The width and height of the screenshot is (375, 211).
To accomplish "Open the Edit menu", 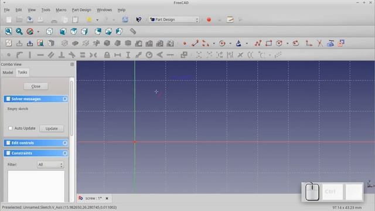I will pyautogui.click(x=18, y=10).
